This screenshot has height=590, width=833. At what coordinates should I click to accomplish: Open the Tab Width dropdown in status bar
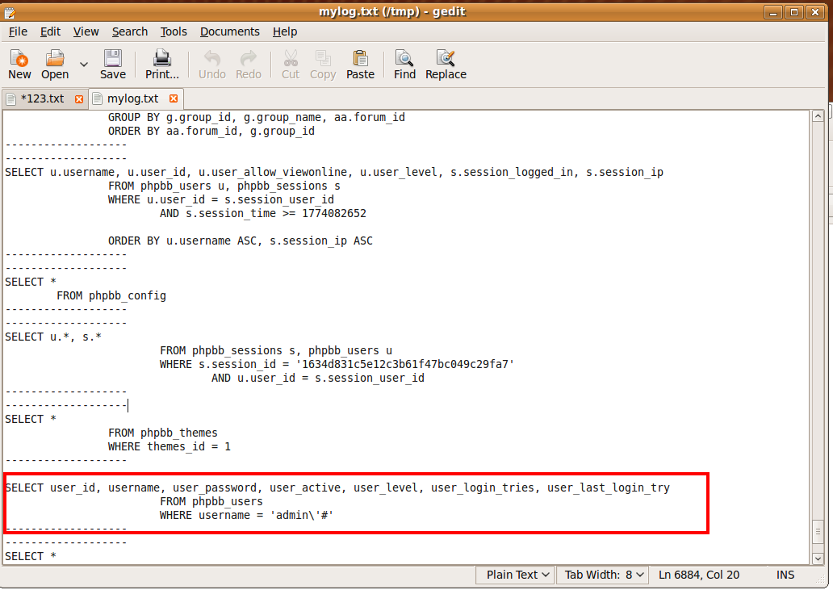(x=605, y=575)
